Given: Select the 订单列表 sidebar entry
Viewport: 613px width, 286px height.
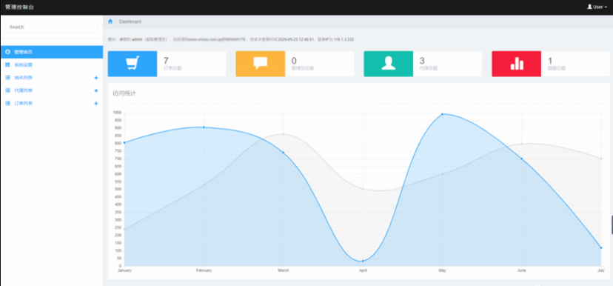Looking at the screenshot, I should coord(52,104).
